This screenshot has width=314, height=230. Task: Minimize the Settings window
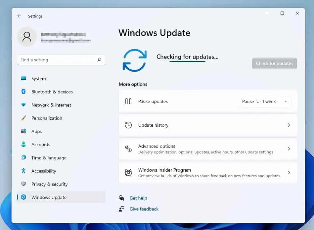[267, 13]
